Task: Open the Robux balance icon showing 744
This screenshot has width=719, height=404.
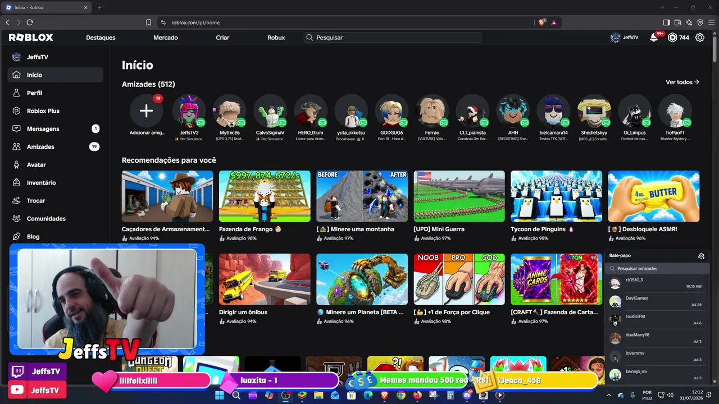Action: pyautogui.click(x=672, y=38)
